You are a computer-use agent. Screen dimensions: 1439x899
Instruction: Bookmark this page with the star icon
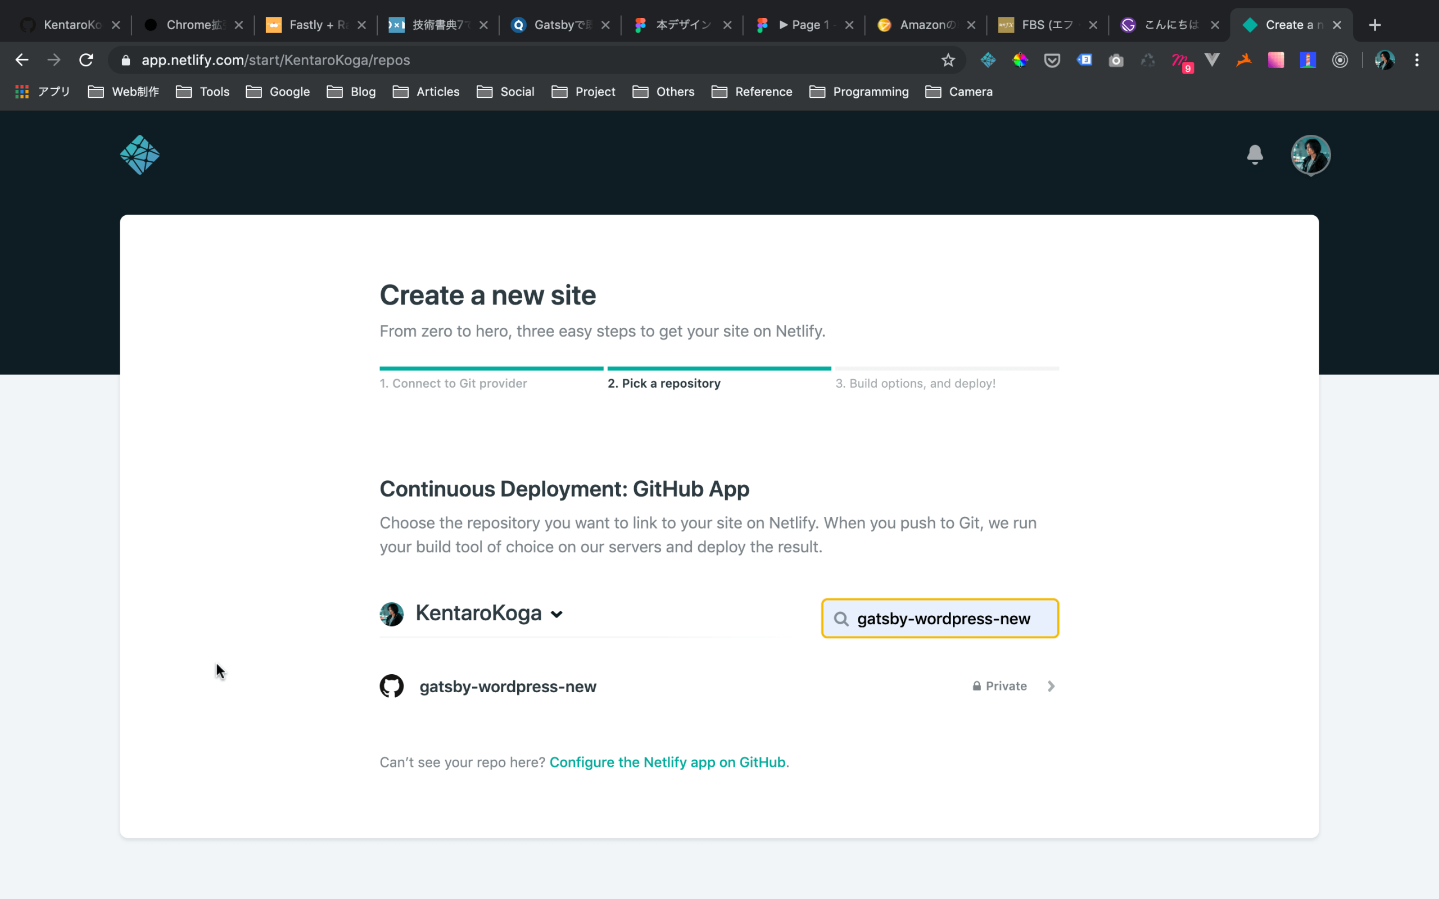(948, 60)
